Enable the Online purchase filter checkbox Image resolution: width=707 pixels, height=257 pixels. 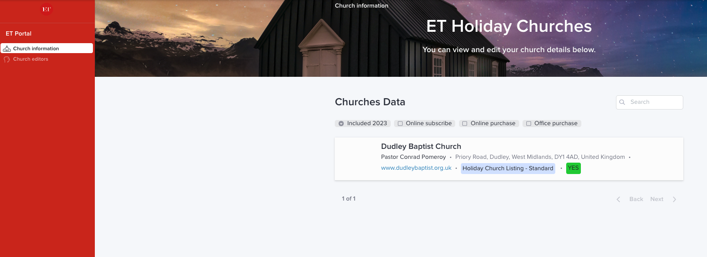point(465,123)
